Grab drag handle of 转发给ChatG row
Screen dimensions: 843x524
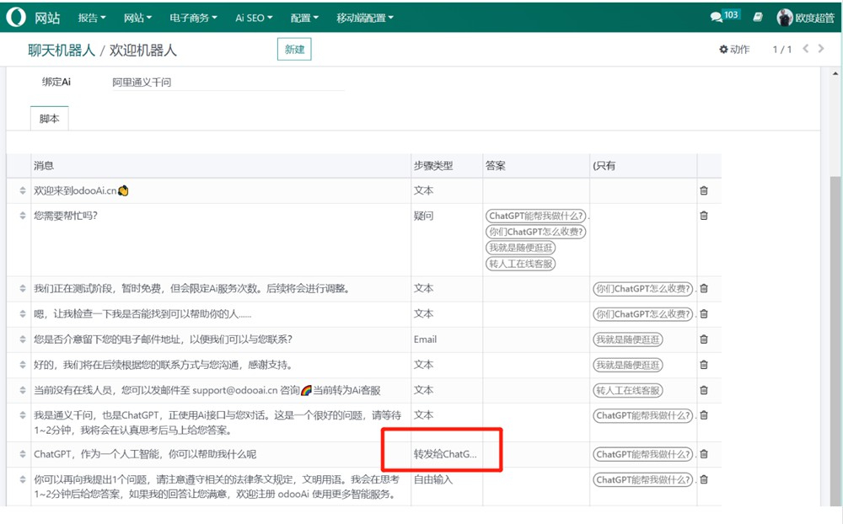click(23, 454)
